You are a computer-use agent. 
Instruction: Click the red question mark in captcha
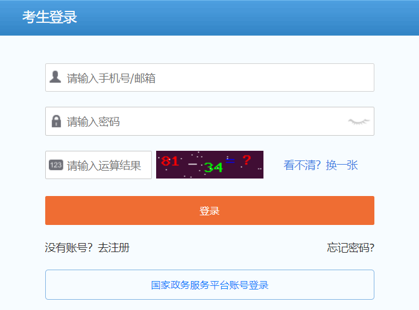tap(247, 160)
